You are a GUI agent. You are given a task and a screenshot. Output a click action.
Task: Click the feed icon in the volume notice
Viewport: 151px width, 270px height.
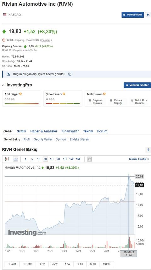tap(8, 74)
